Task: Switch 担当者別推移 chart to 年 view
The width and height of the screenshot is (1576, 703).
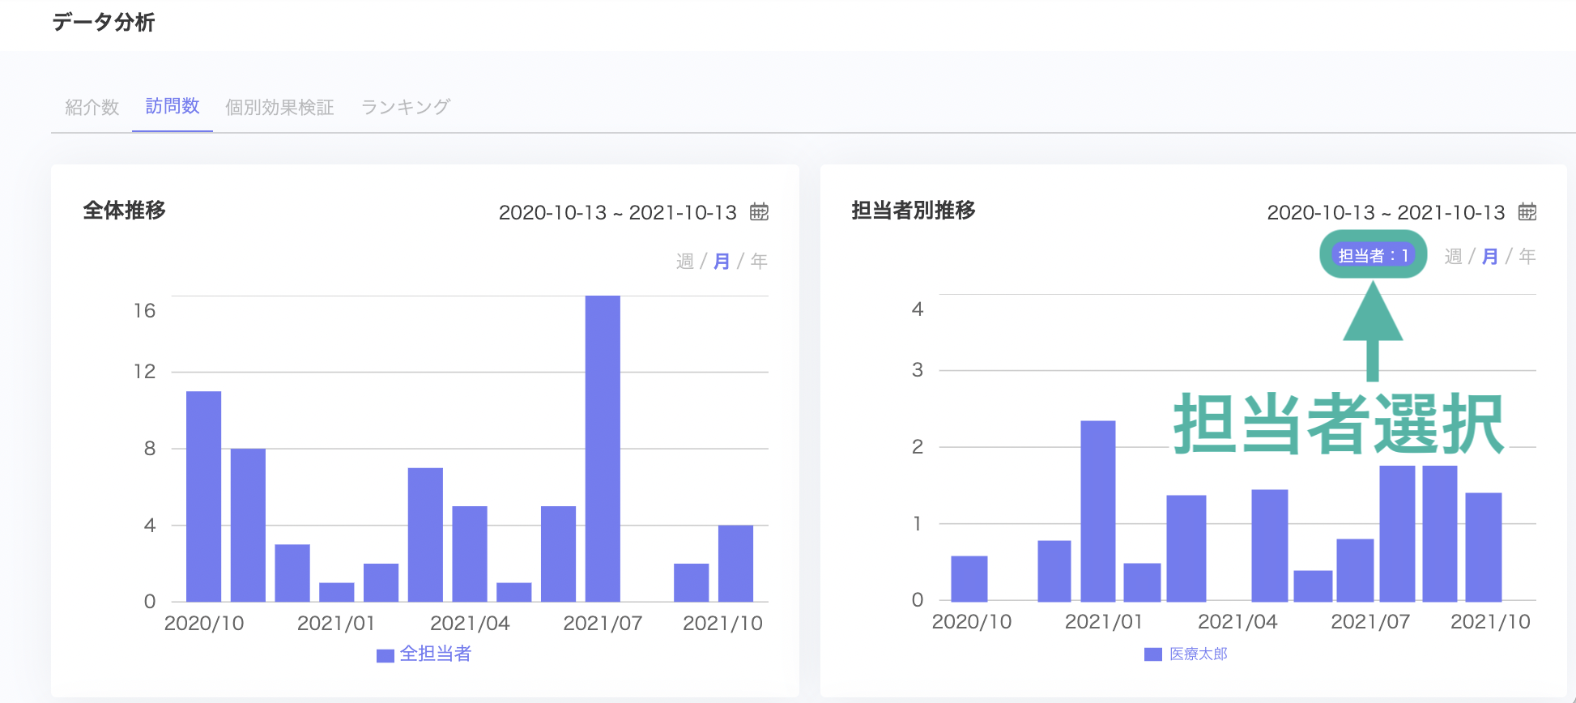Action: (x=1527, y=256)
